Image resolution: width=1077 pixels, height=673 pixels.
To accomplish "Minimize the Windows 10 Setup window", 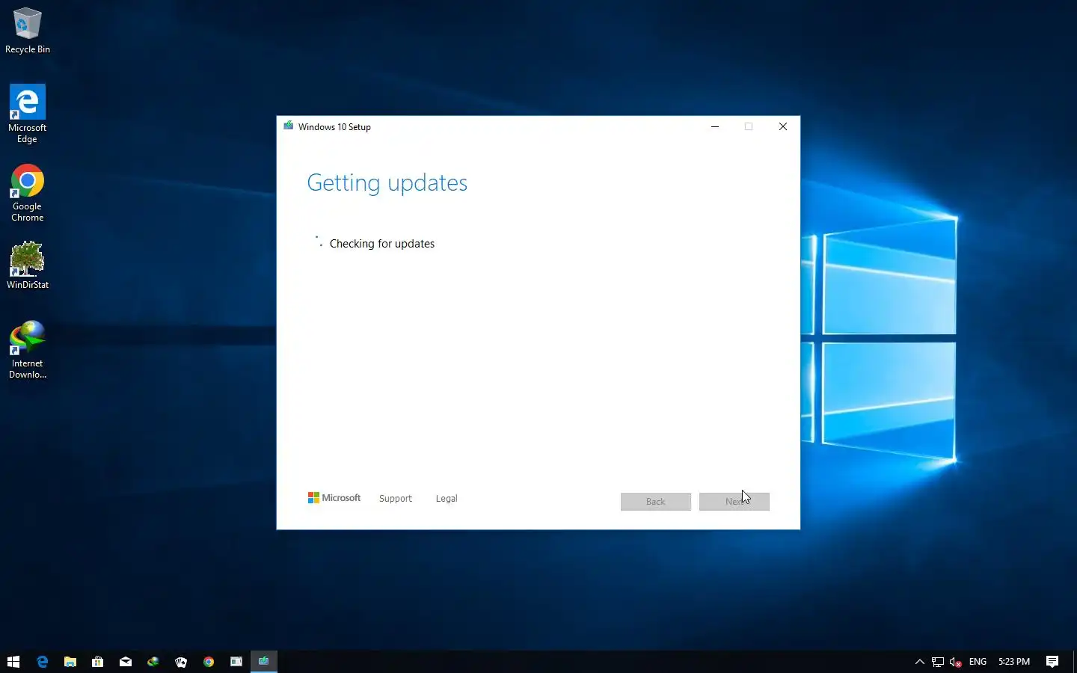I will [715, 126].
